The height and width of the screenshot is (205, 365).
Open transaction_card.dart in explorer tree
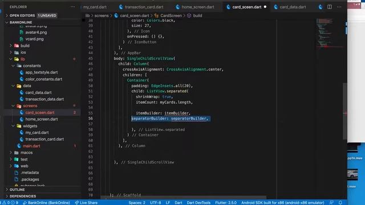[44, 139]
